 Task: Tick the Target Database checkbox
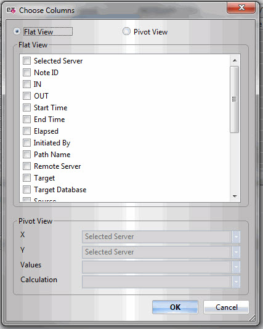26,190
